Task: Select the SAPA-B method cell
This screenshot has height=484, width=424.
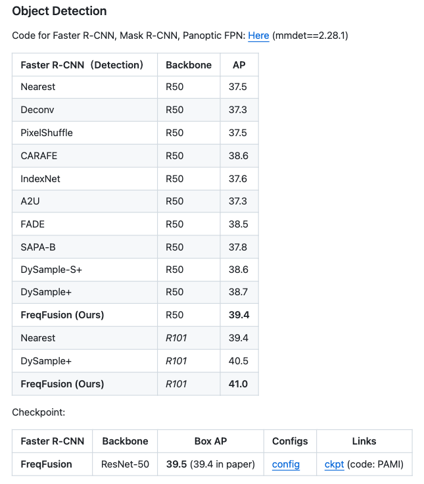Action: (x=38, y=247)
